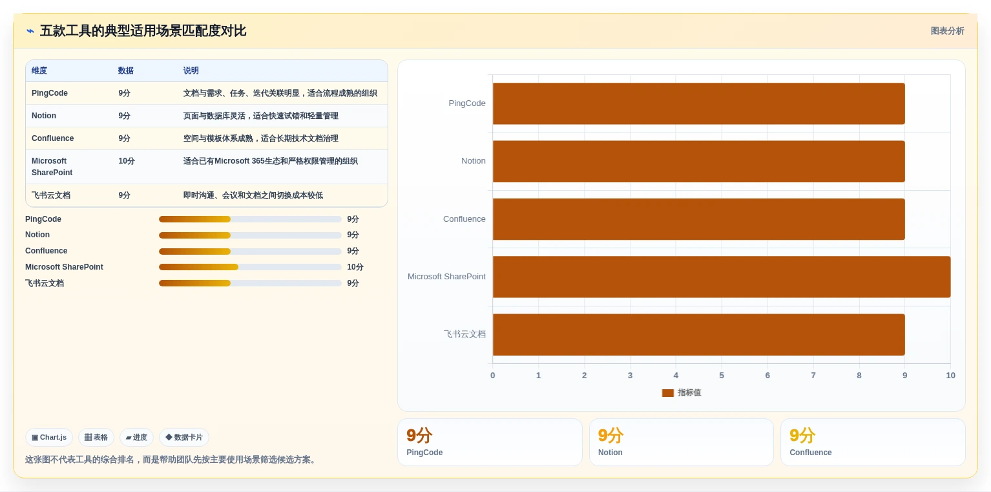
Task: Click the 飞书云文档 bar in chart
Action: pos(698,335)
